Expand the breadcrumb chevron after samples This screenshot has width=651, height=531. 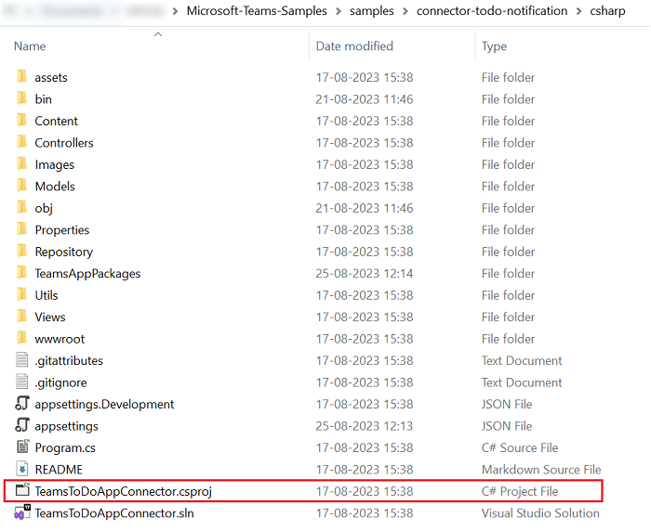(x=405, y=11)
